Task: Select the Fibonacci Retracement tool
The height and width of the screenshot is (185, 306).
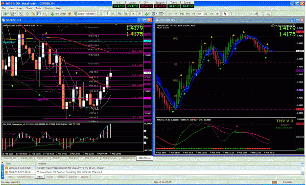Action: pos(263,14)
